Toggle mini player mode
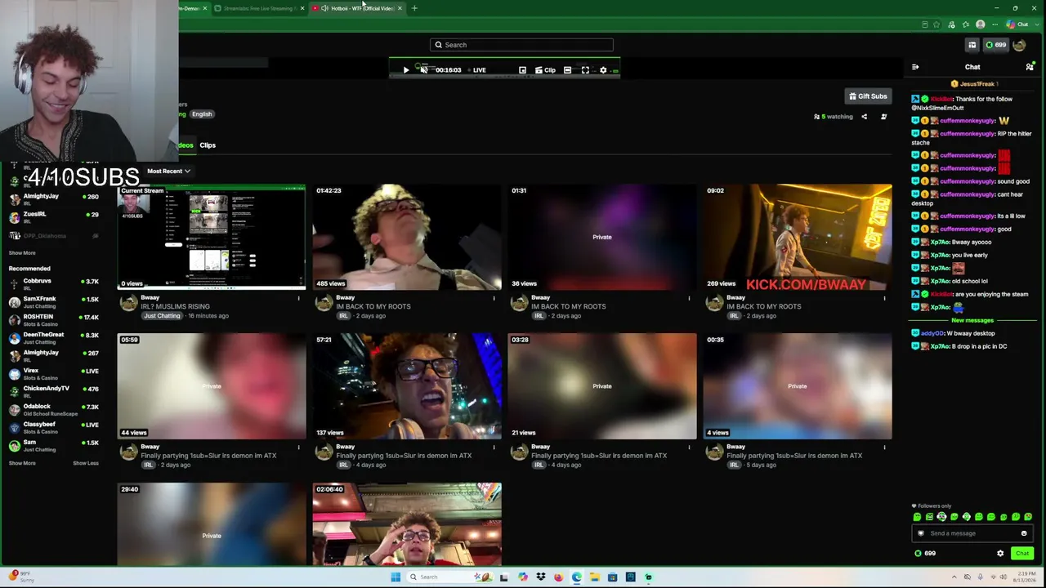Viewport: 1046px width, 588px height. (x=522, y=70)
